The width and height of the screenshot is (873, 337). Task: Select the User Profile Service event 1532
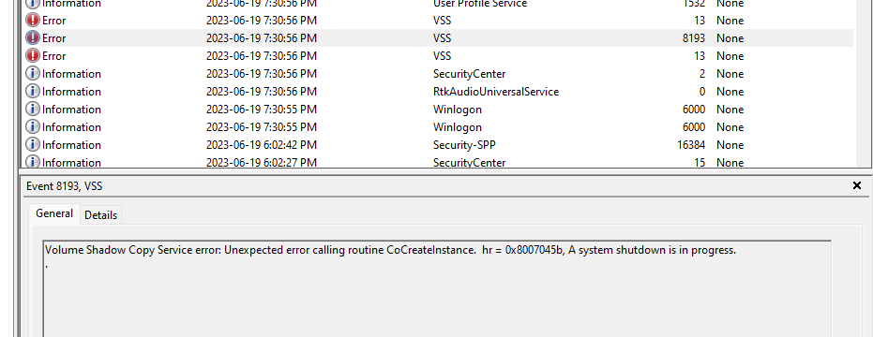click(437, 5)
